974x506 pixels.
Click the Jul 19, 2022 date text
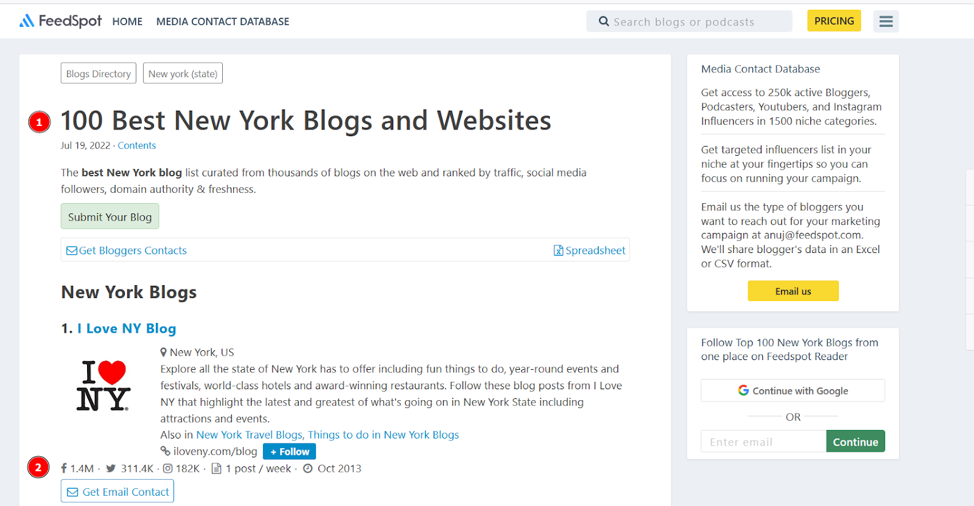coord(85,145)
